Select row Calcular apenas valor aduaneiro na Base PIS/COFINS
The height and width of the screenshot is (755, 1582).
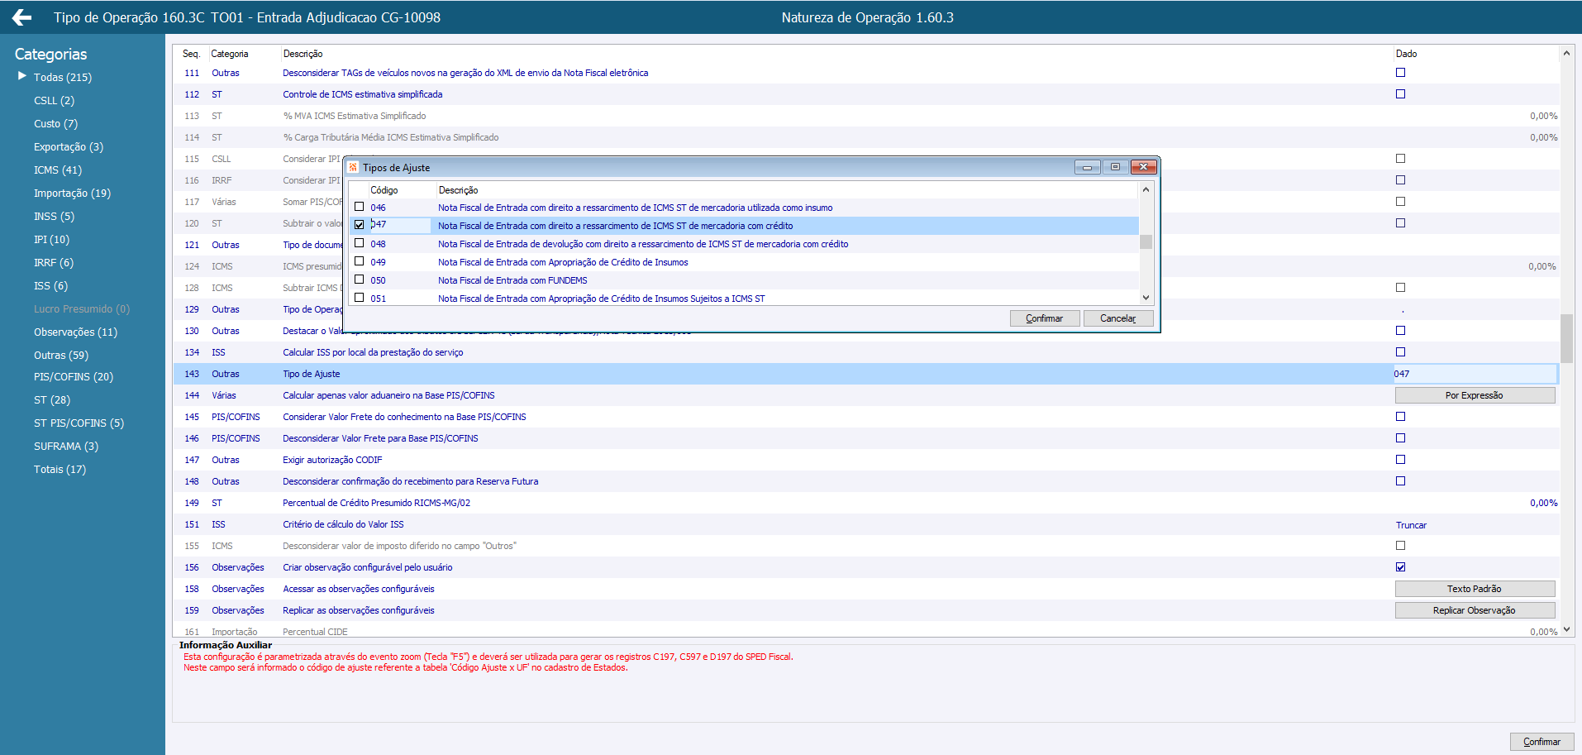tap(865, 395)
